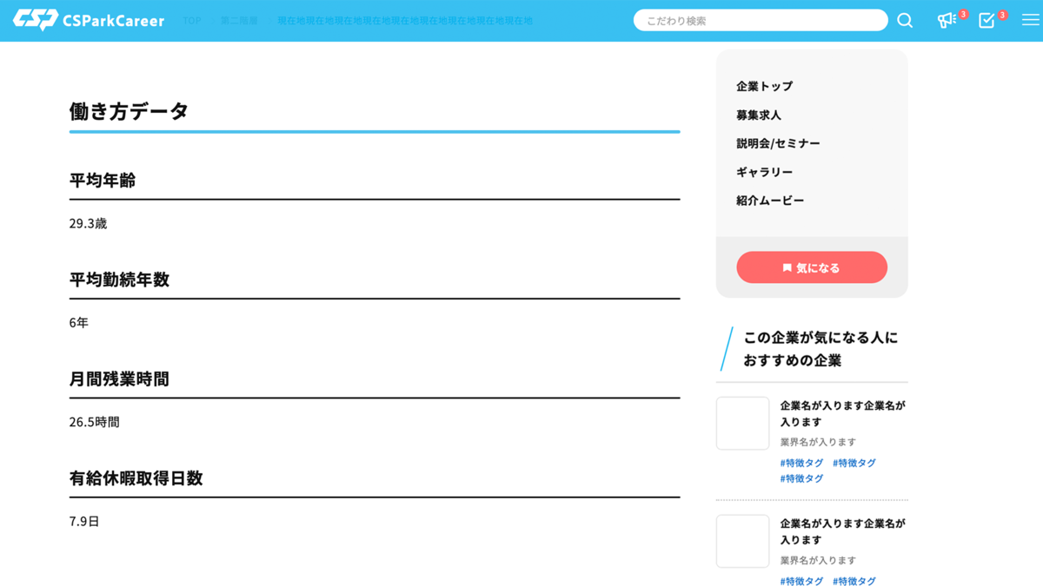Click the bookmark flag icon in 気になる button

click(x=787, y=268)
